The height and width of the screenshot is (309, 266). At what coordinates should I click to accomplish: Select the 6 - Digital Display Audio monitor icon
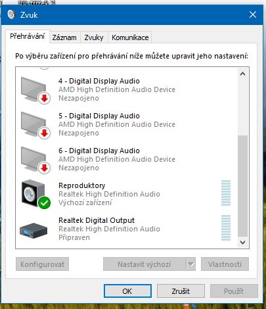[x=35, y=160]
